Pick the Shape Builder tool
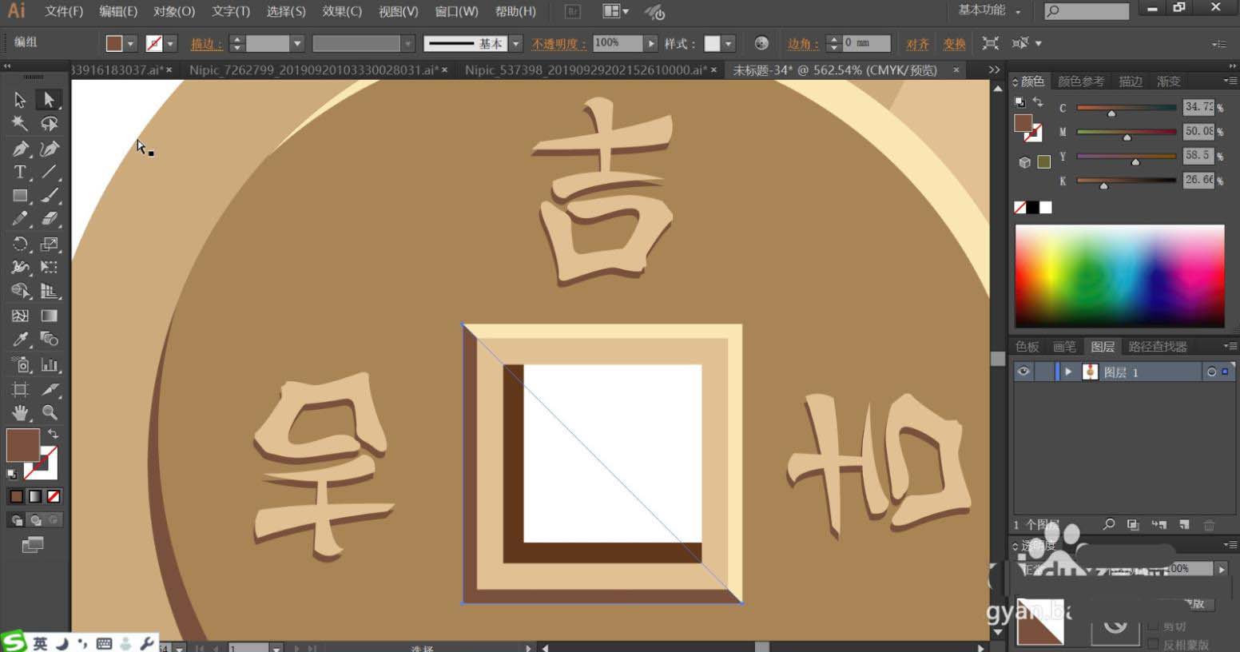This screenshot has height=652, width=1240. coord(20,291)
